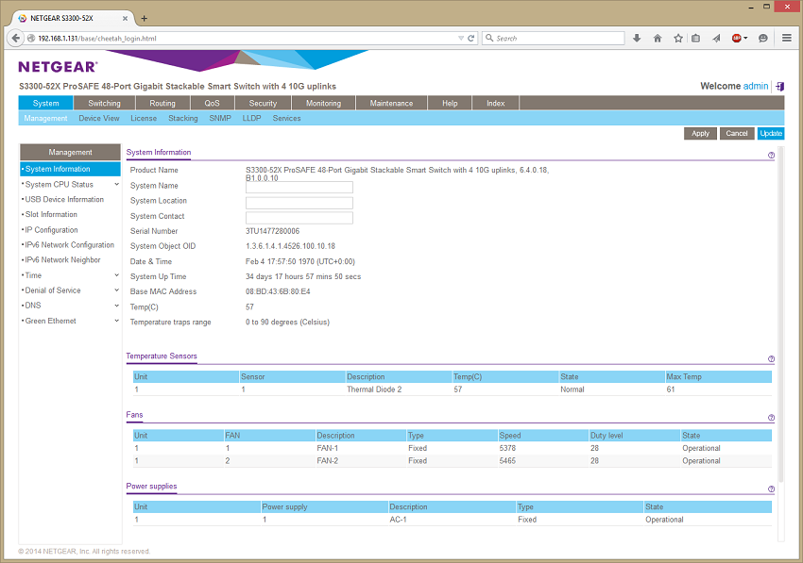Open the License submenu
This screenshot has width=803, height=563.
144,118
